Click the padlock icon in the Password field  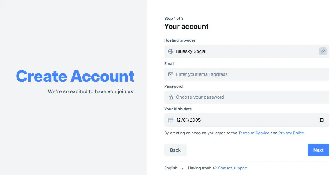click(171, 97)
